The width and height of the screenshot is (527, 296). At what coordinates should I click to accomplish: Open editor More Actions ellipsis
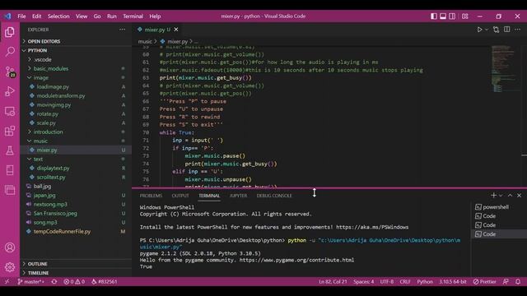pyautogui.click(x=518, y=30)
